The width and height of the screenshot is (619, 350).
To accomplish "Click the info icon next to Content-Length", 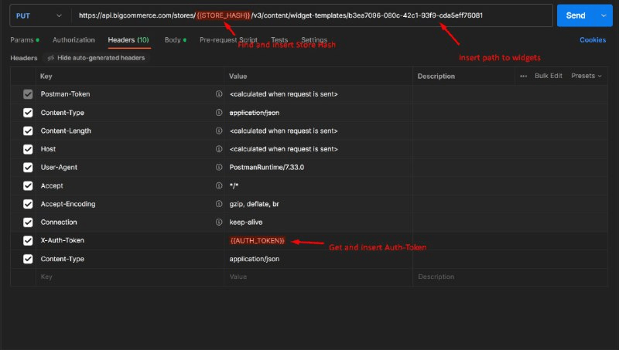I will click(x=219, y=131).
